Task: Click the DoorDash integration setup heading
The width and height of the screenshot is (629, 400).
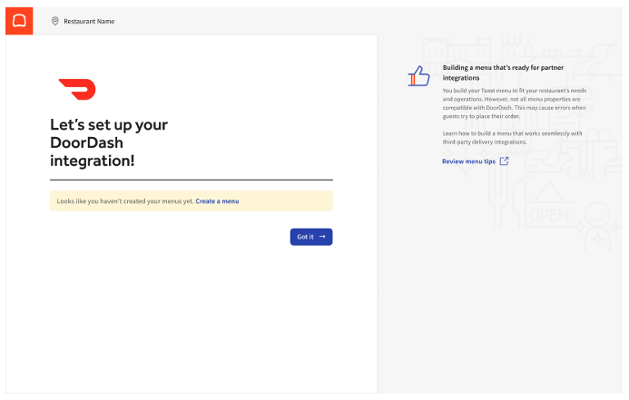Action: (109, 142)
